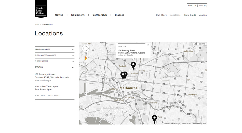Zoom in with the map plus button

point(86,64)
